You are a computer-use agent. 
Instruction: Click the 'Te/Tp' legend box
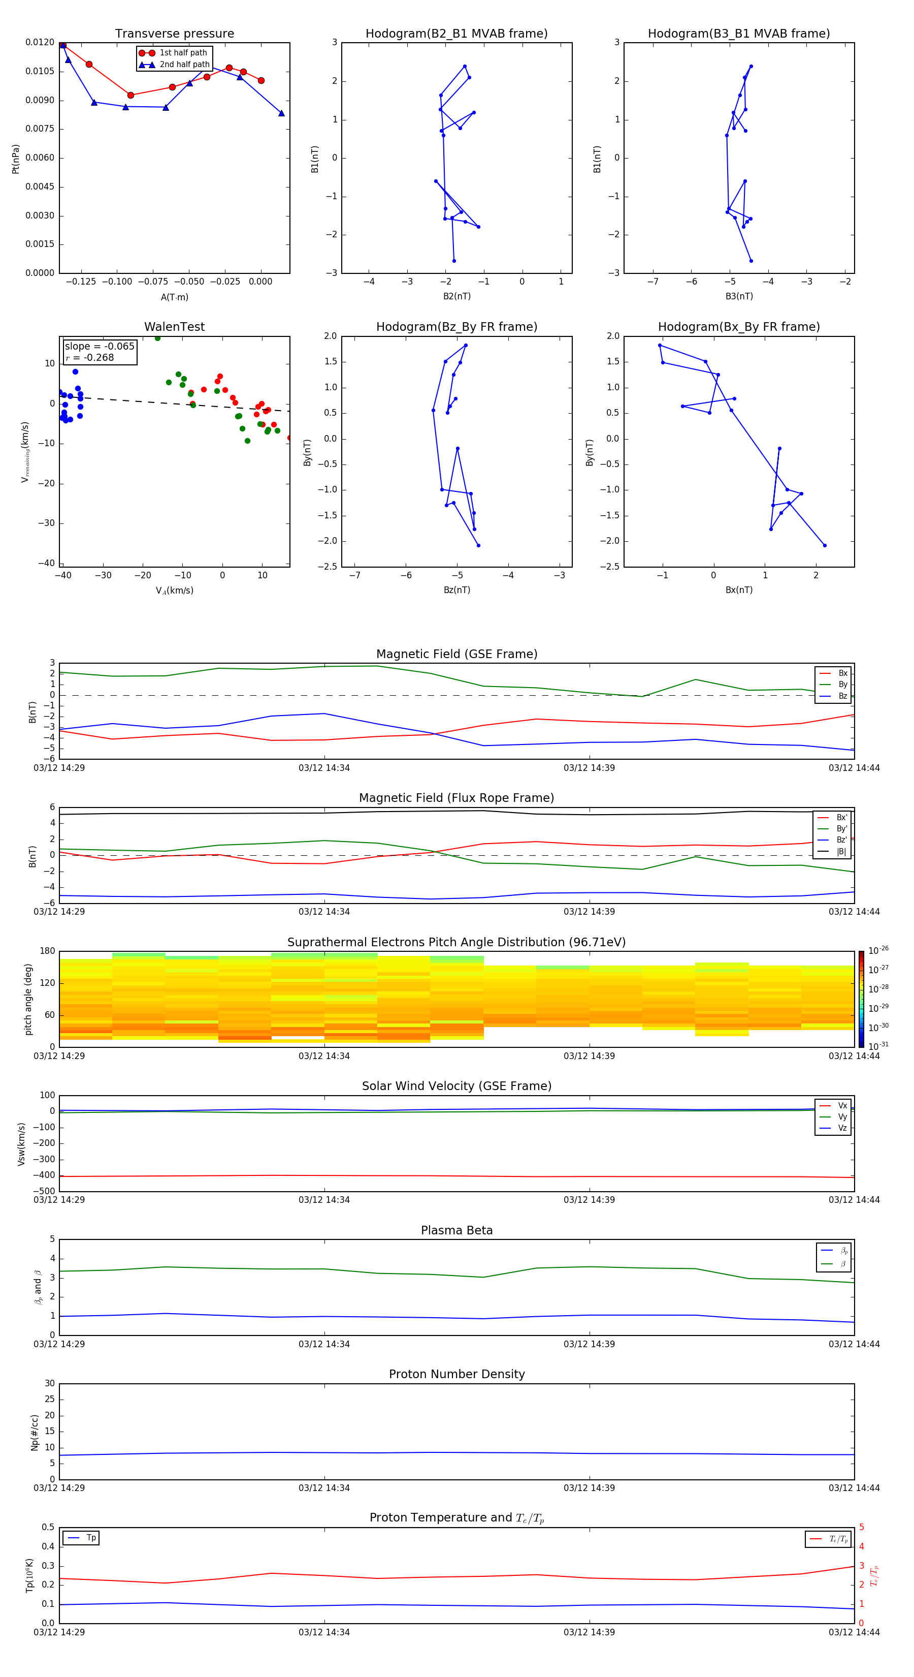[x=828, y=1539]
